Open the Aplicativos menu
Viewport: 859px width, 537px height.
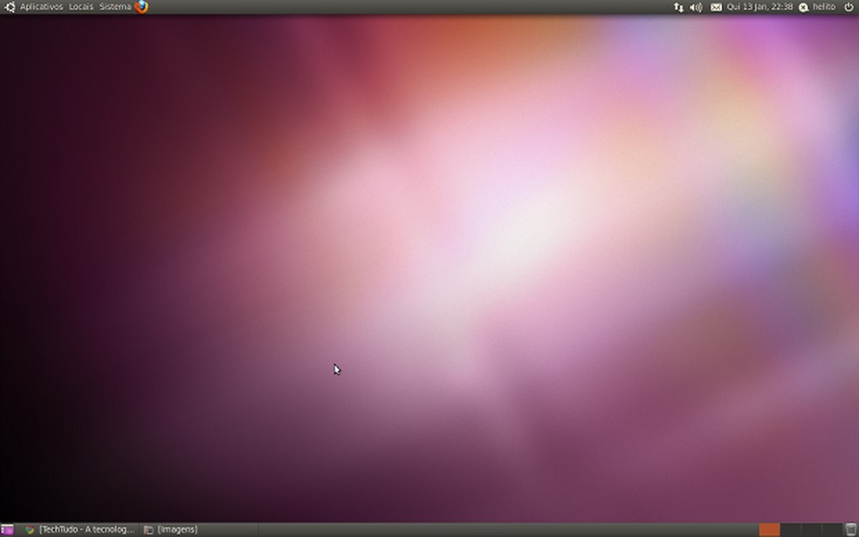(41, 7)
